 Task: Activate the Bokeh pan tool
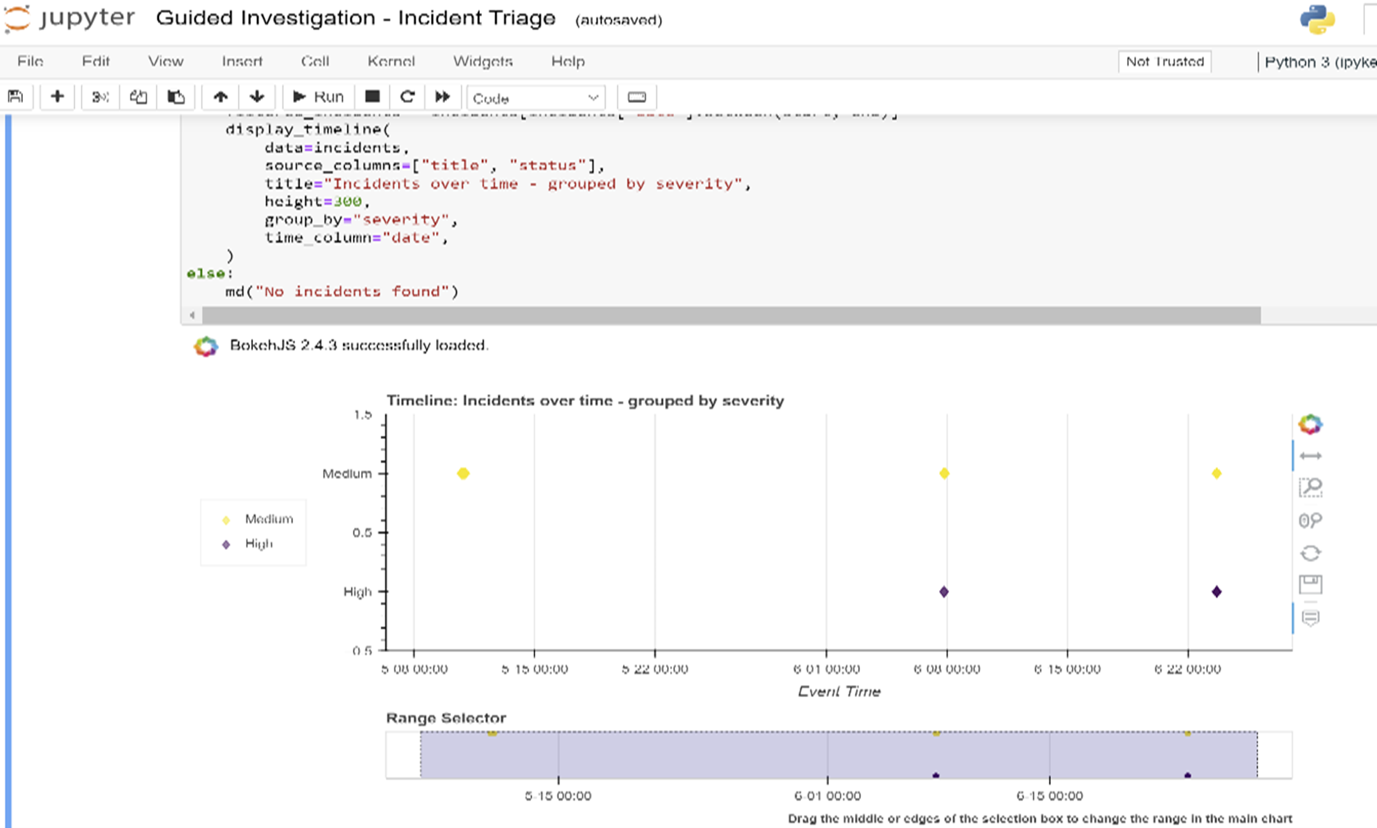pos(1311,455)
